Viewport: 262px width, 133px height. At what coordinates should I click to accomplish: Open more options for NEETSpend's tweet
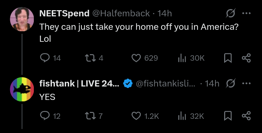pyautogui.click(x=246, y=13)
